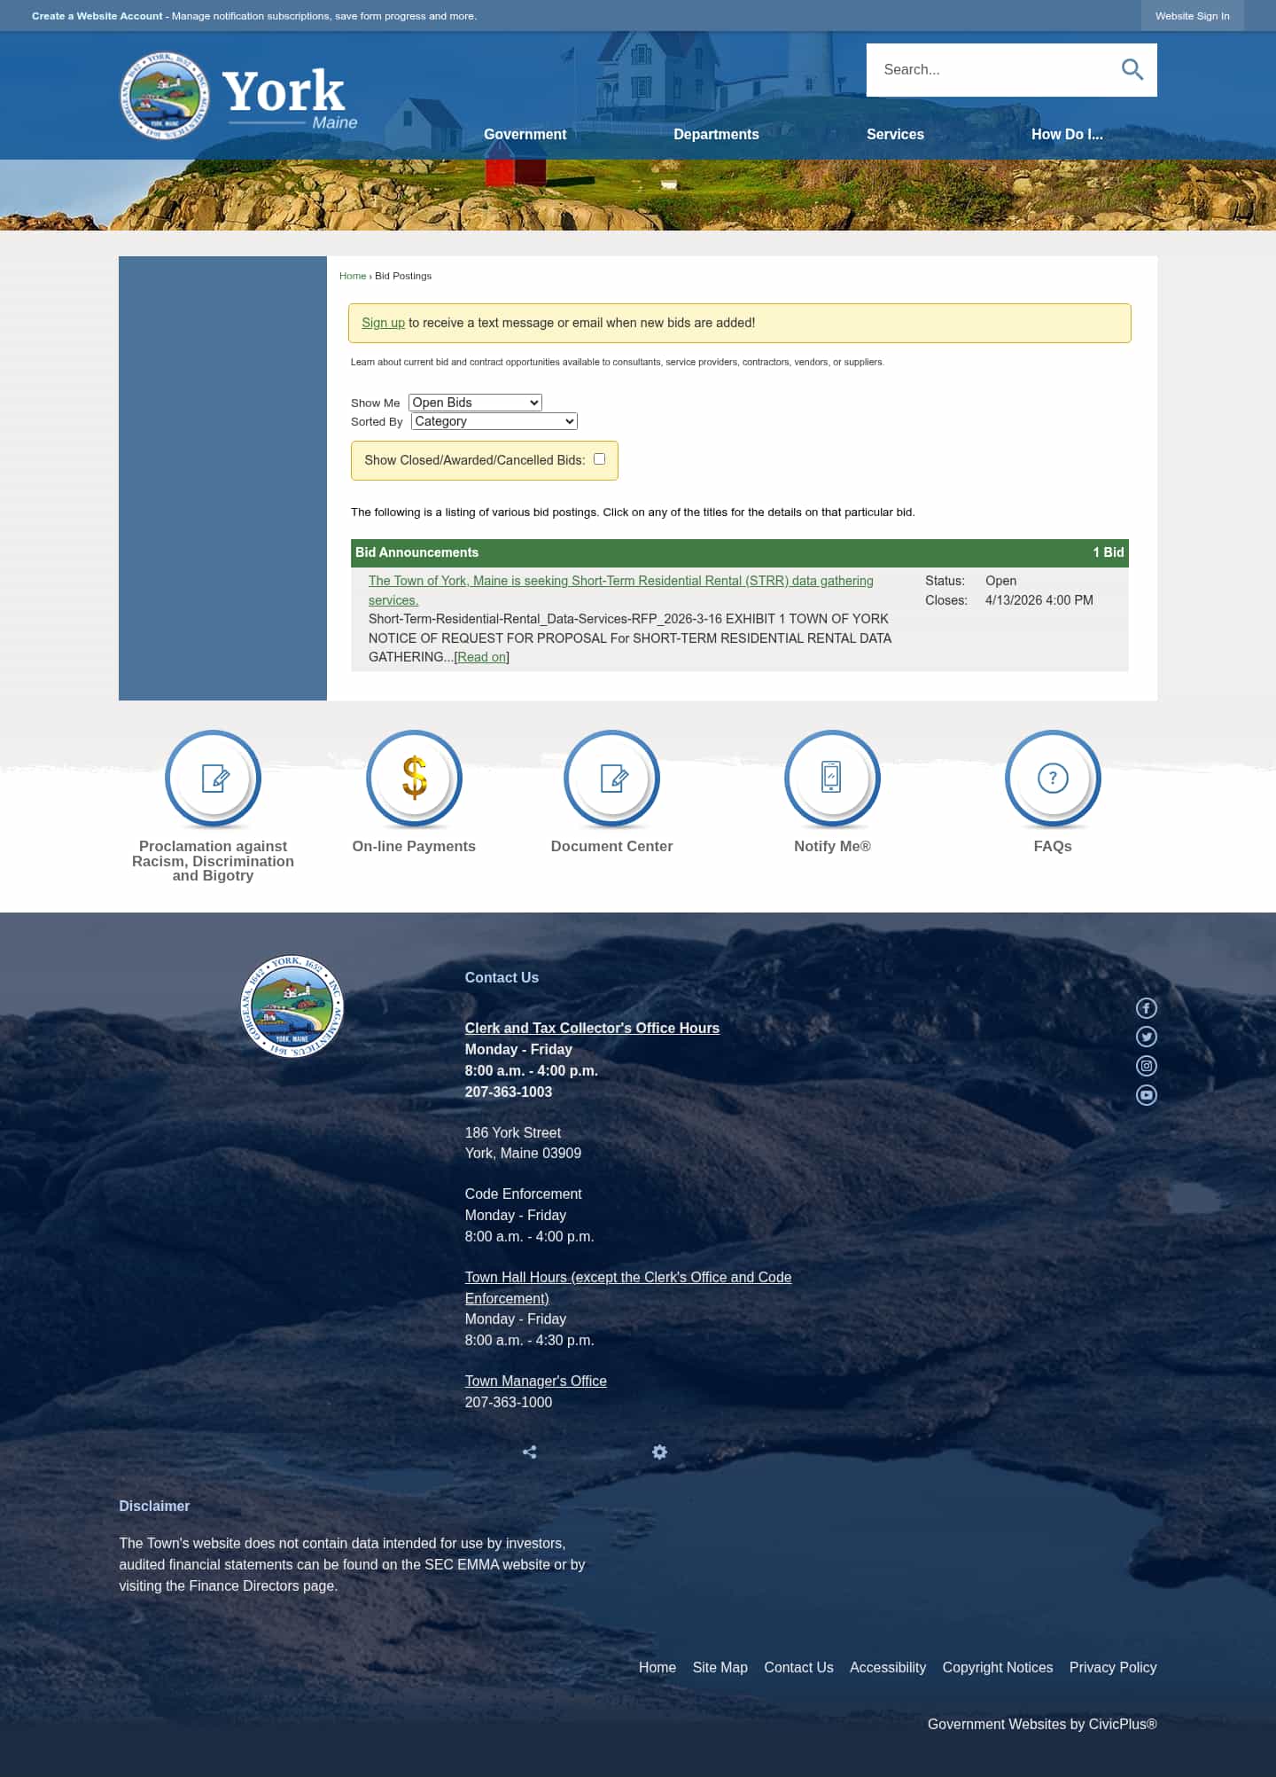
Task: Click footer Home link
Action: [657, 1667]
